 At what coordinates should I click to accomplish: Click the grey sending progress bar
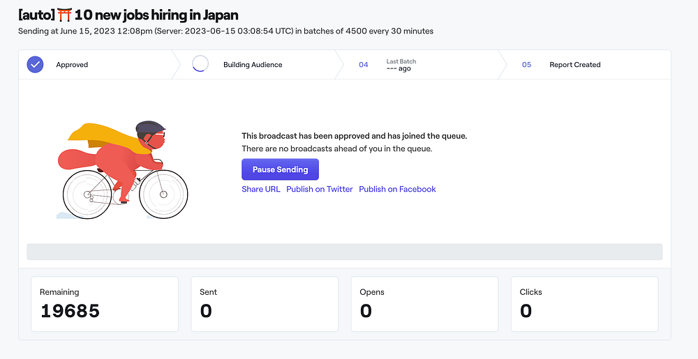click(x=344, y=252)
